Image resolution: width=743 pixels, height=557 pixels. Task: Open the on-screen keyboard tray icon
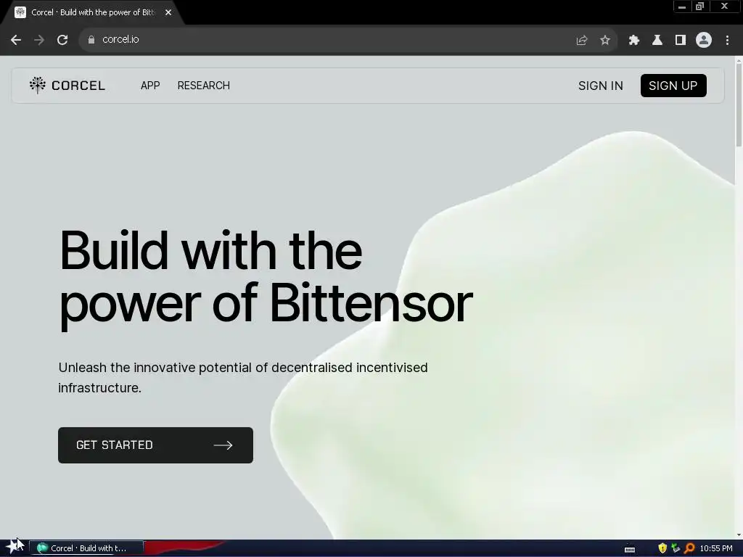630,549
